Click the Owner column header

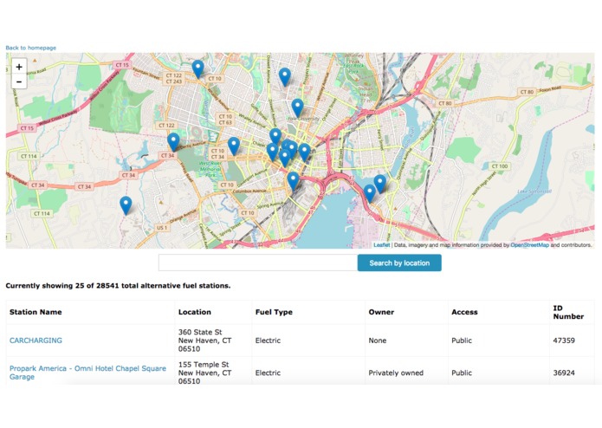[381, 312]
